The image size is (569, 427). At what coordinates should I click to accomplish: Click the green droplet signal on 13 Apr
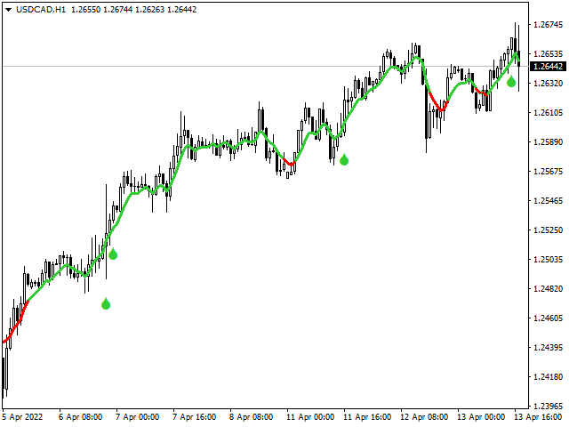point(511,81)
